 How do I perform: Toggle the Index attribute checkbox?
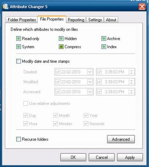click(x=104, y=47)
